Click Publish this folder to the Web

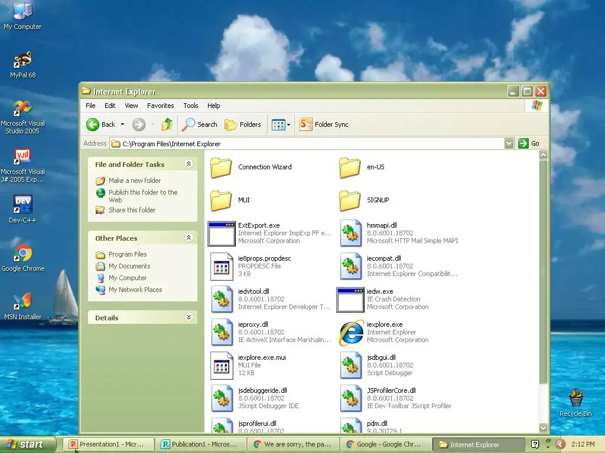click(143, 196)
